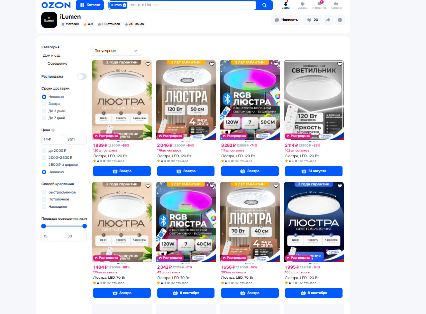Open the OZON home logo
The height and width of the screenshot is (314, 426).
pos(56,5)
